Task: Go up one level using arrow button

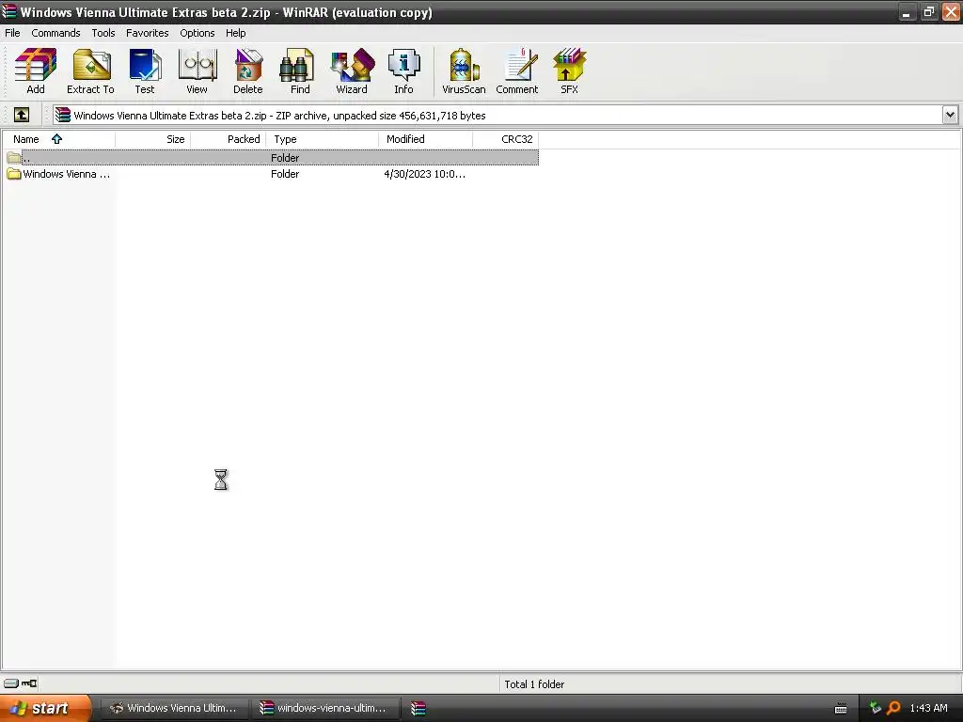Action: tap(22, 115)
